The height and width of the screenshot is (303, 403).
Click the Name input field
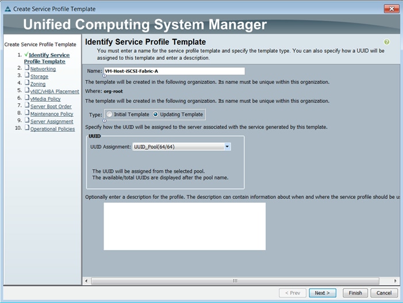174,71
